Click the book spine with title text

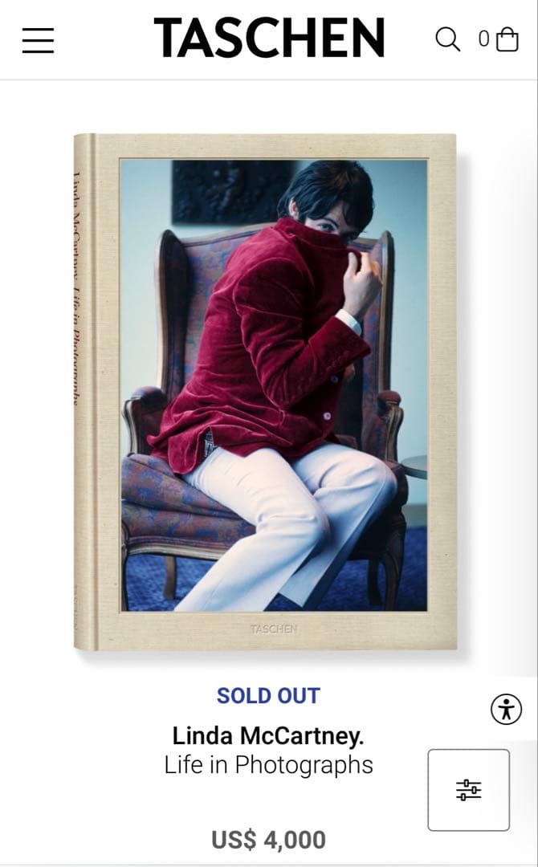tap(84, 392)
